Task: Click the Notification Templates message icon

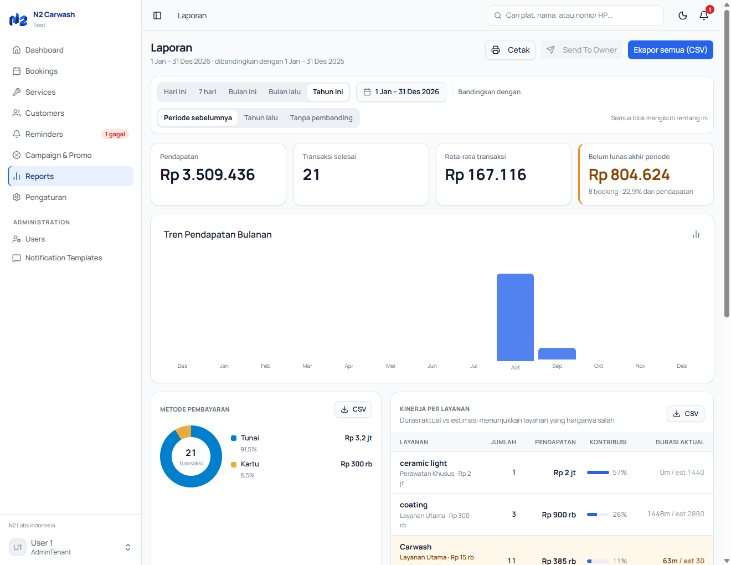Action: (17, 258)
